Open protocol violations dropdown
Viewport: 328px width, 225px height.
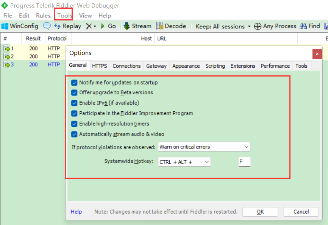[x=204, y=147]
